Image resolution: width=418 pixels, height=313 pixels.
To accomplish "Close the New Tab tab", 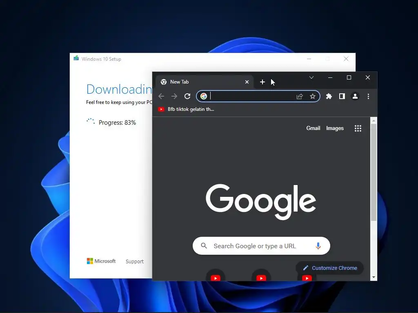I will click(247, 82).
